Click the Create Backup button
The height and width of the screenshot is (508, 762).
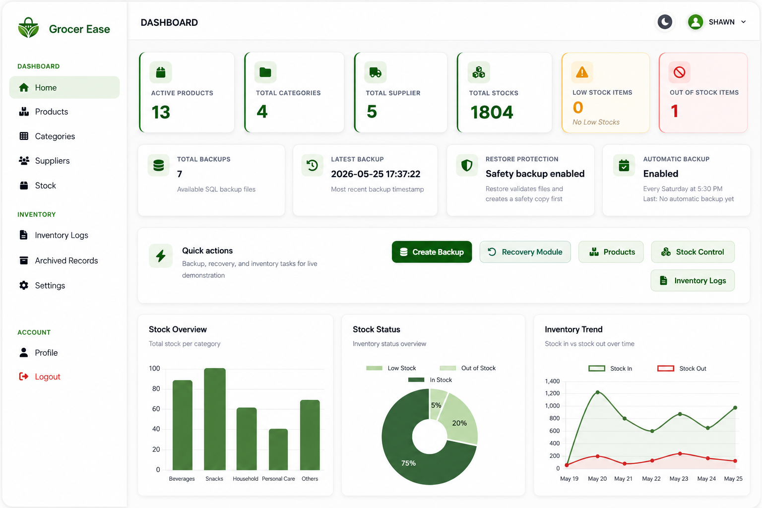tap(432, 252)
